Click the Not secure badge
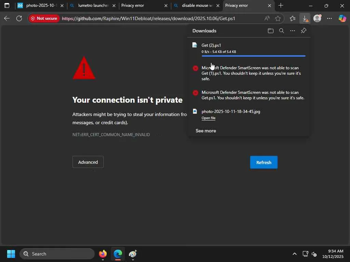 (44, 18)
